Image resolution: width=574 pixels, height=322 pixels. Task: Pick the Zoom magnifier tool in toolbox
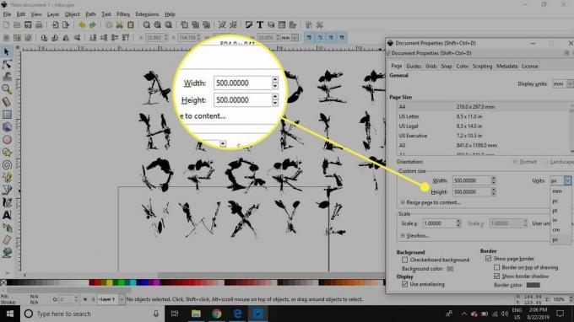[7, 89]
